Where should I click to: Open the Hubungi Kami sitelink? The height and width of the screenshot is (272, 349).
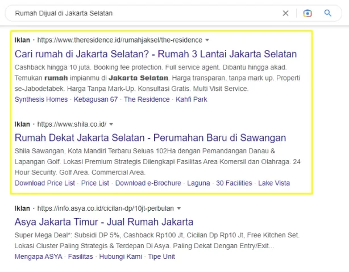point(121,257)
